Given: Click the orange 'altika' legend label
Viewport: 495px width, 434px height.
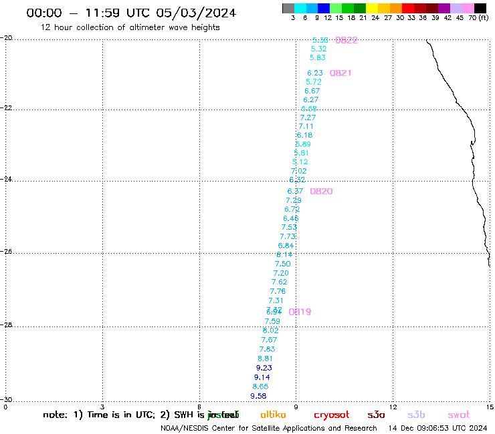Looking at the screenshot, I should point(273,415).
